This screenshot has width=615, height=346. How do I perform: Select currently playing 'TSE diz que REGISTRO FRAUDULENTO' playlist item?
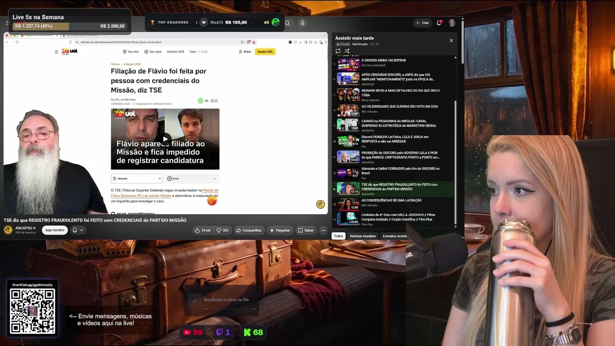click(x=394, y=189)
